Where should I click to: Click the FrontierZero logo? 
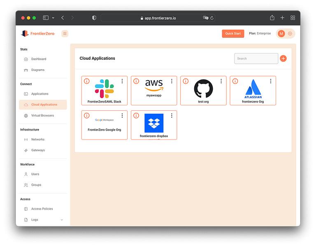38,33
